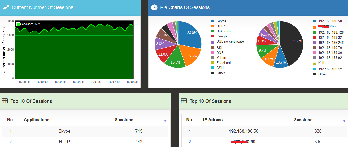Click the Facebook legend item
This screenshot has width=348, height=147.
(x=224, y=63)
